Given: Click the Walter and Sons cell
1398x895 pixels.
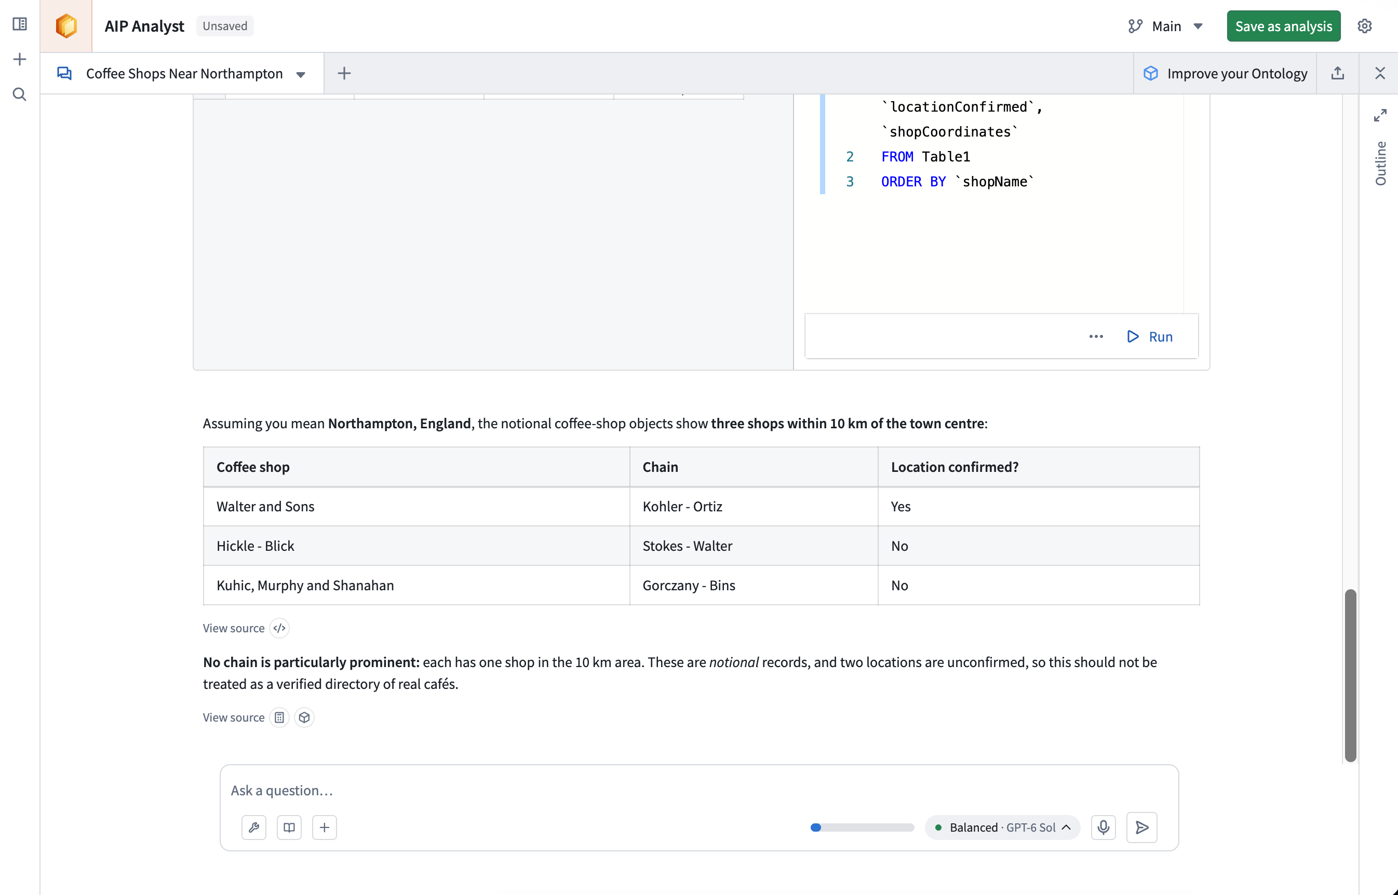Looking at the screenshot, I should 416,506.
